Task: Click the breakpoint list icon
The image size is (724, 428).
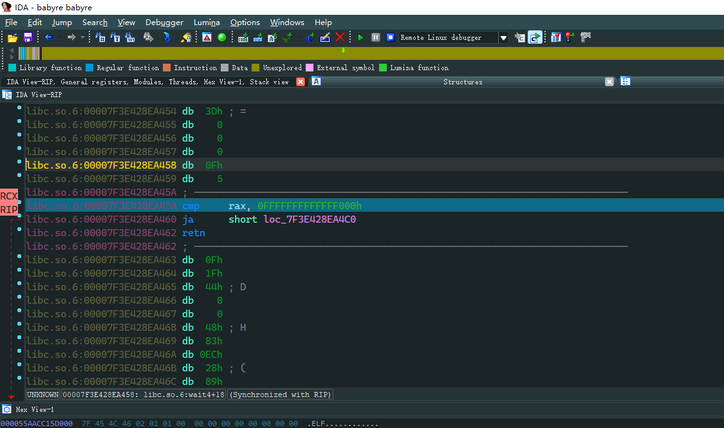Action: (555, 37)
